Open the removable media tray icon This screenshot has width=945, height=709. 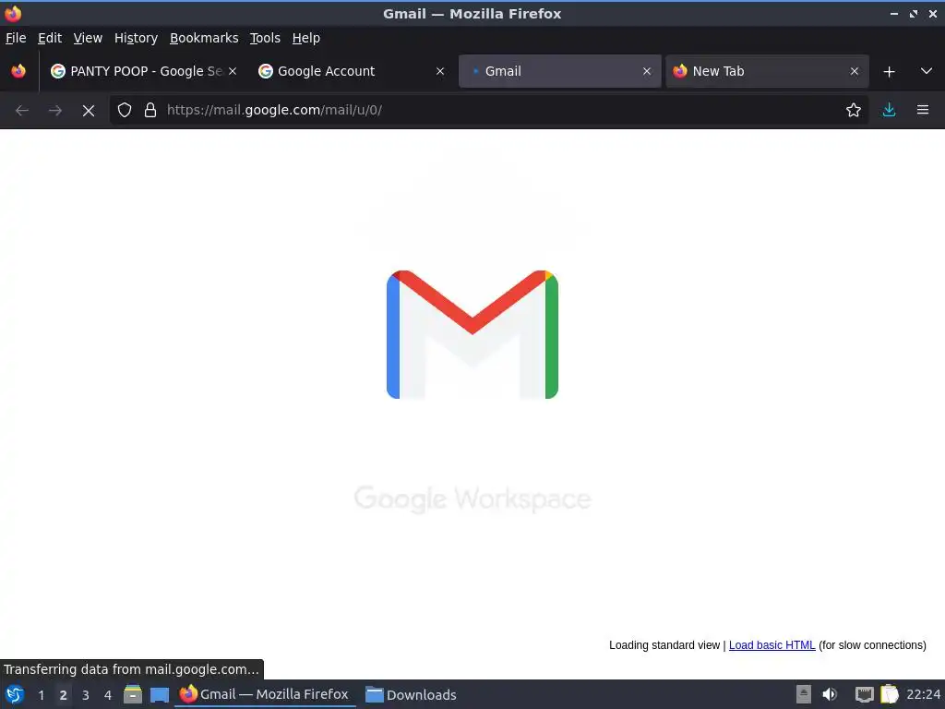pos(804,694)
